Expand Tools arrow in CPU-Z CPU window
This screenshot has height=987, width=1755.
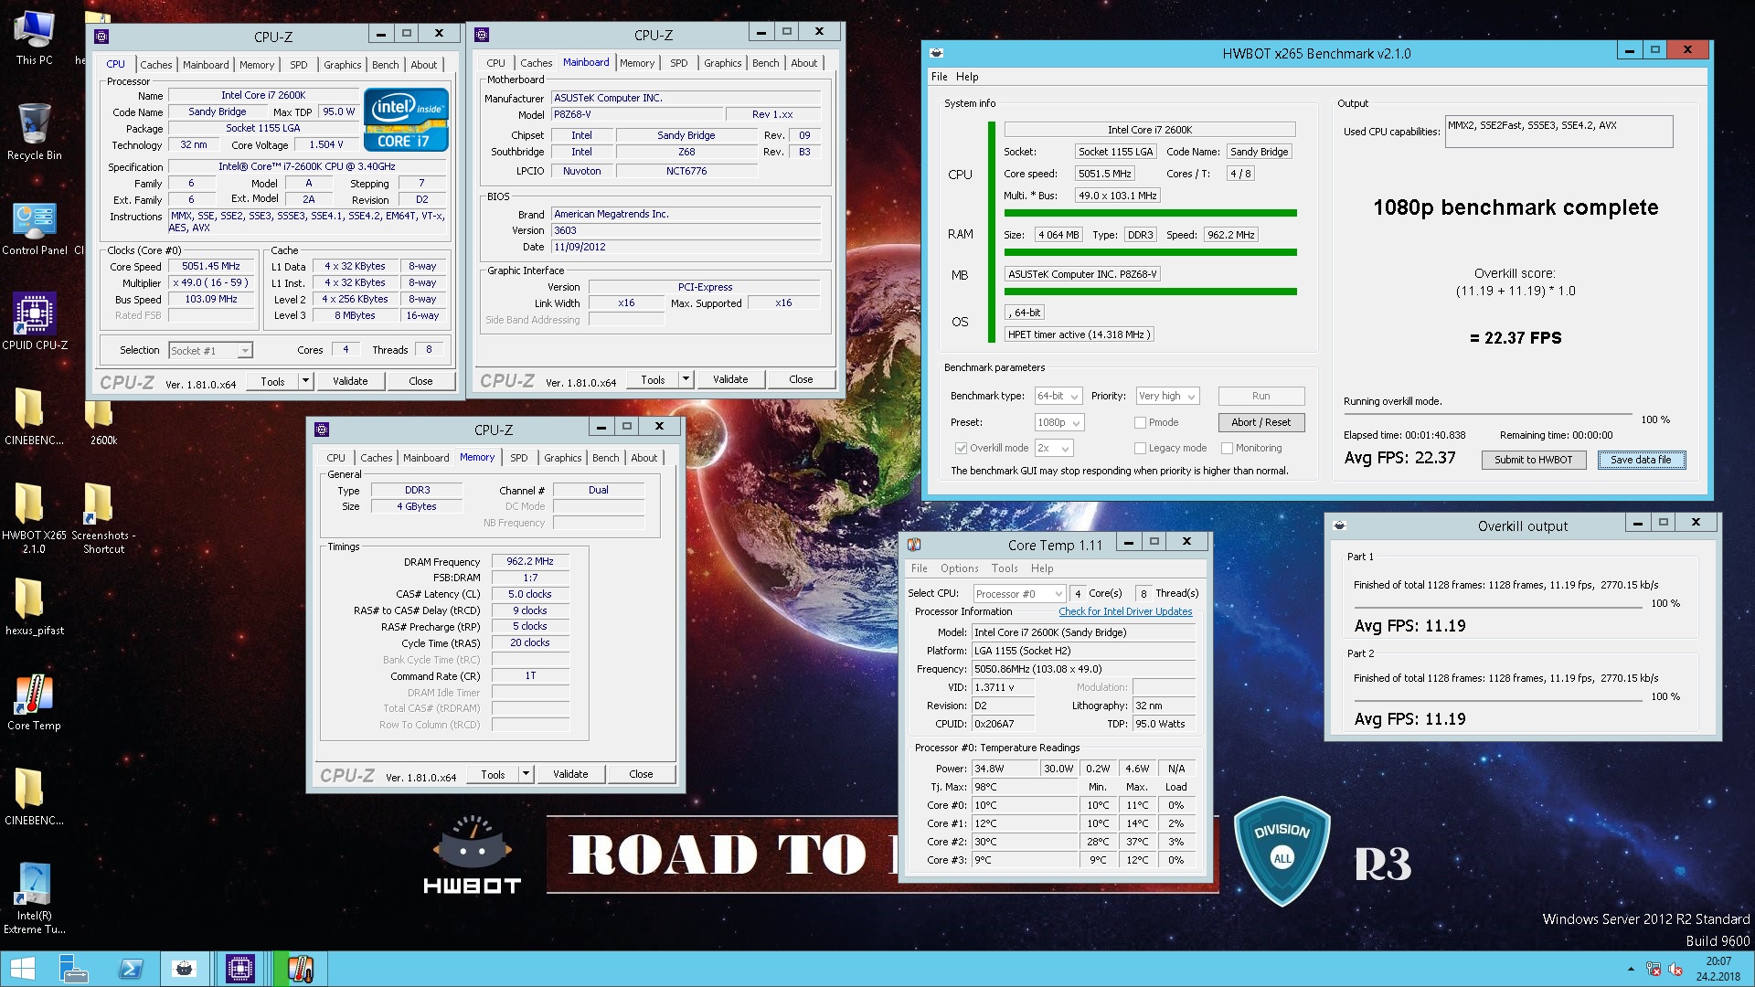[x=305, y=381]
